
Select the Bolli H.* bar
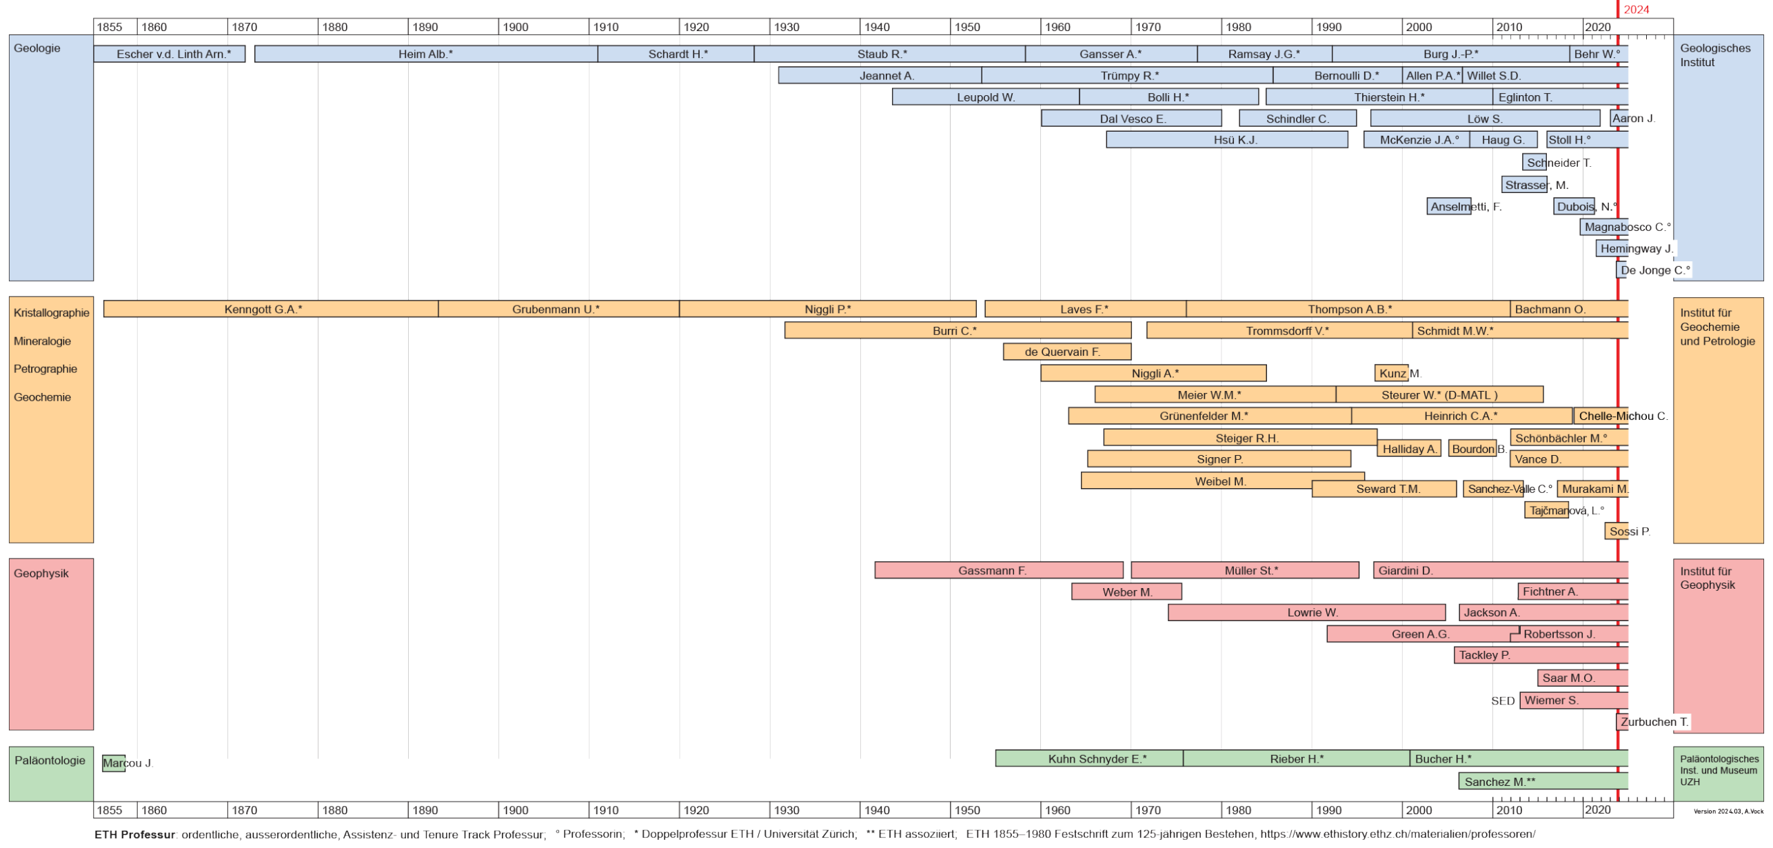1168,97
